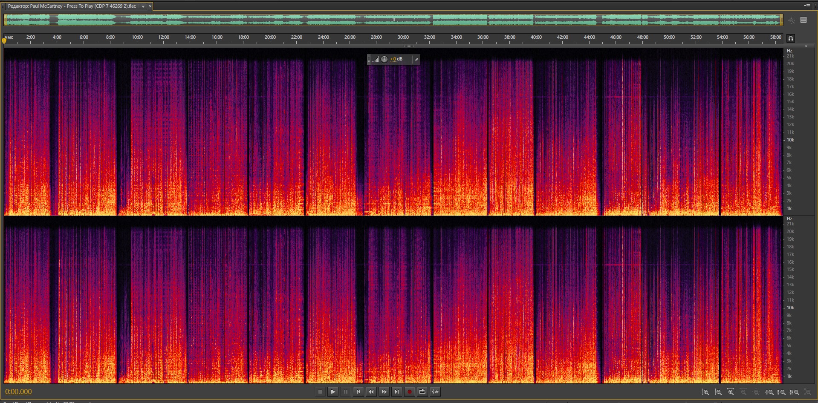Toggle Skip Selection button in transport
This screenshot has height=403, width=818.
pos(435,392)
